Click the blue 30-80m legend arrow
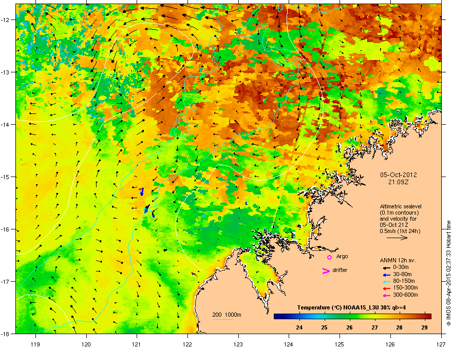Viewport: 452px width, 349px height. [x=387, y=275]
